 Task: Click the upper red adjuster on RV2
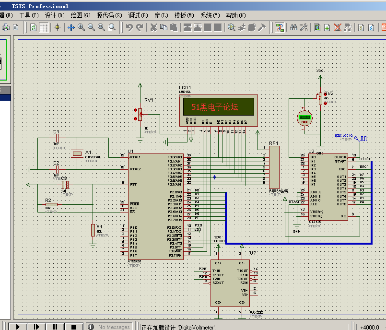[x=326, y=94]
